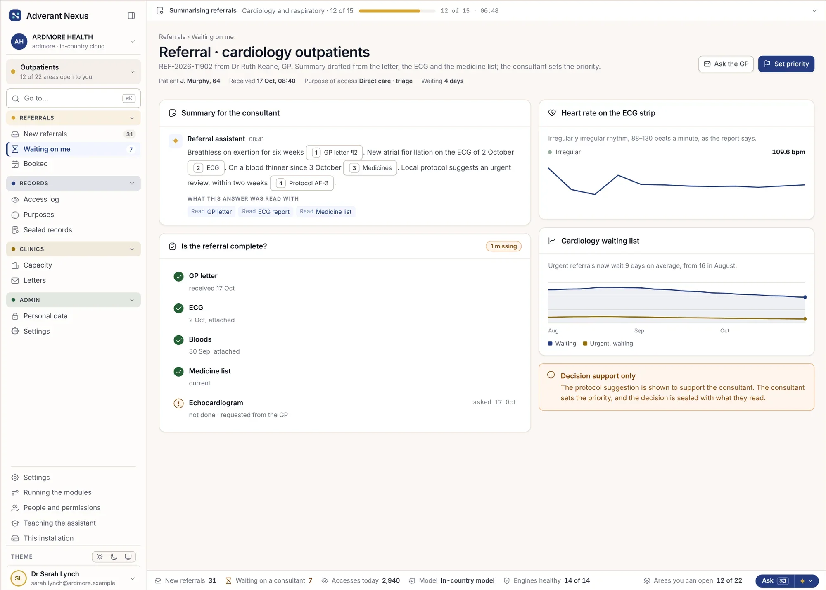
Task: Click the Running the modules icon
Action: [x=15, y=492]
